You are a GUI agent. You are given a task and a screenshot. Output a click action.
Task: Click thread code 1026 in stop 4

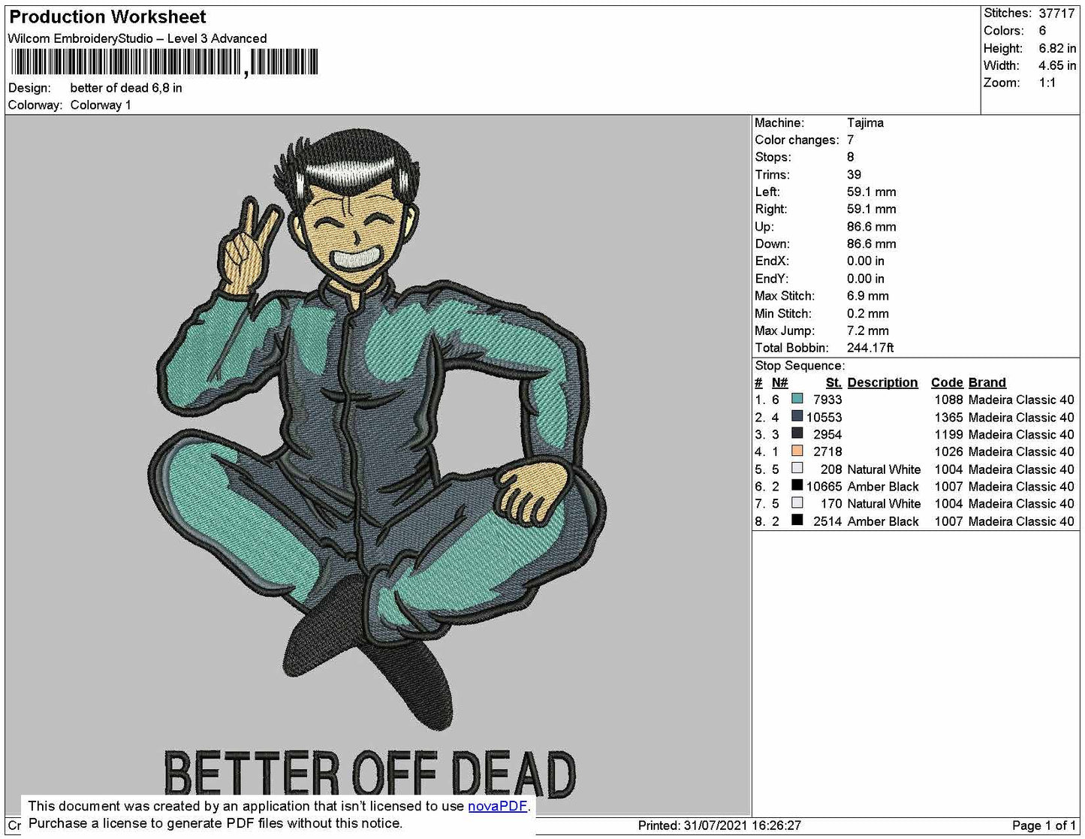click(x=948, y=451)
